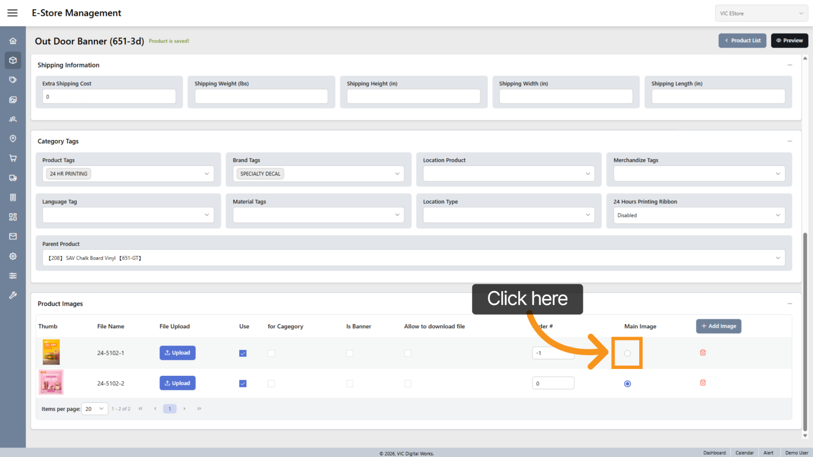The image size is (813, 457).
Task: Uncheck the Use checkbox for 24-5102-1
Action: (243, 354)
